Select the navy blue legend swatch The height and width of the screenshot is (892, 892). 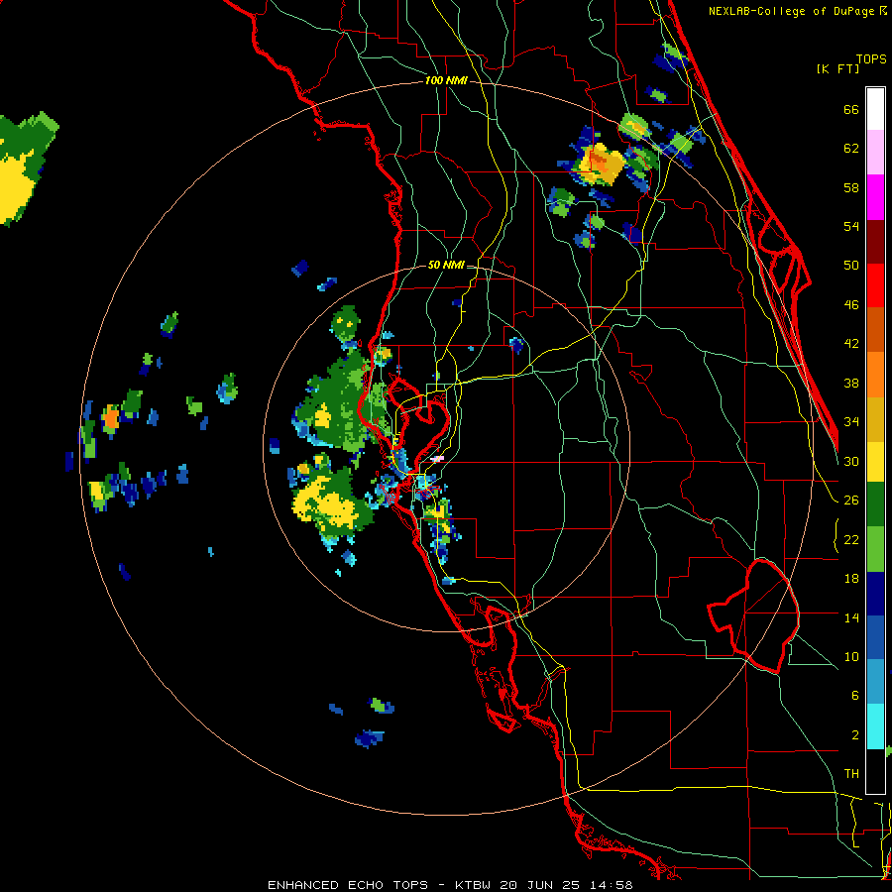point(875,594)
